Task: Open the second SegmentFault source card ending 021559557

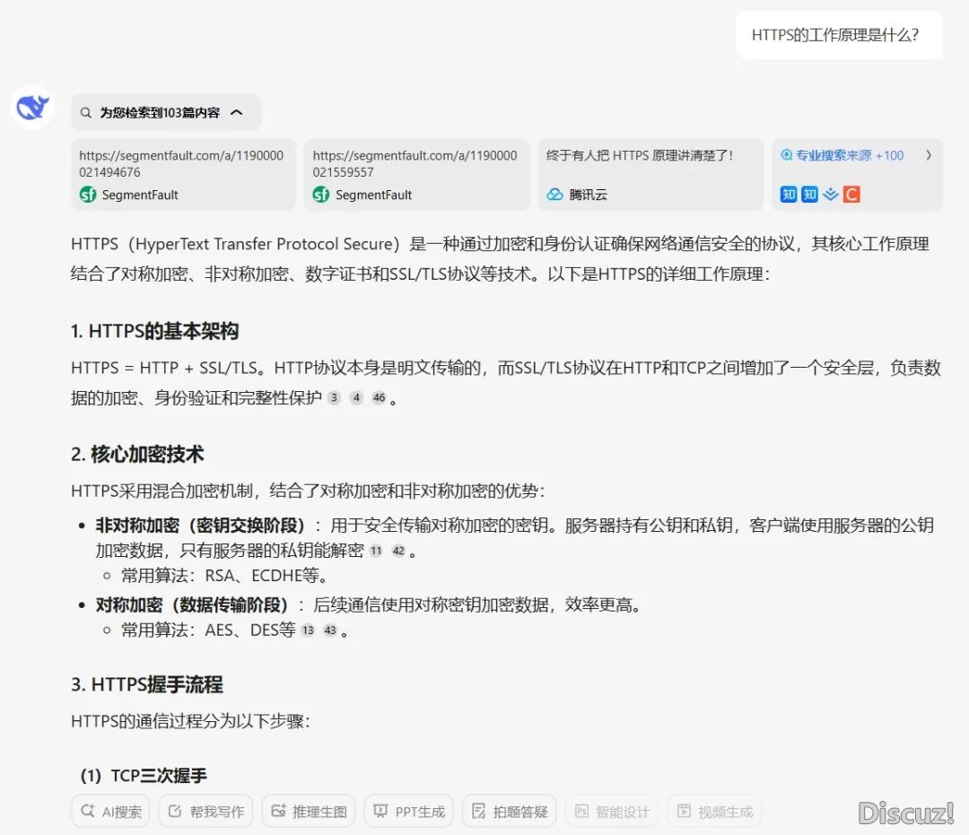Action: (x=416, y=174)
